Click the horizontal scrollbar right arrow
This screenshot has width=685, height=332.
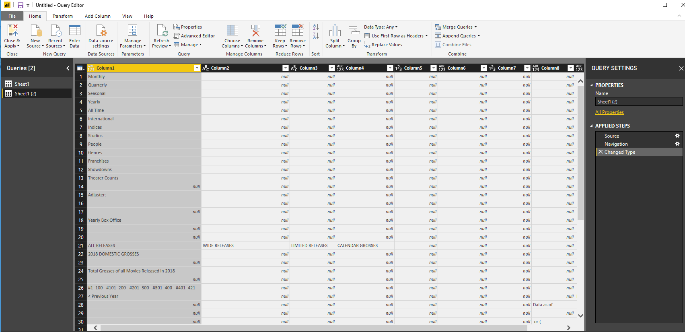tap(568, 328)
